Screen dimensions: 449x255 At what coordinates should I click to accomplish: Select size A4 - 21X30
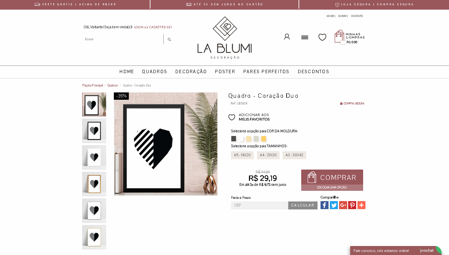coord(268,155)
